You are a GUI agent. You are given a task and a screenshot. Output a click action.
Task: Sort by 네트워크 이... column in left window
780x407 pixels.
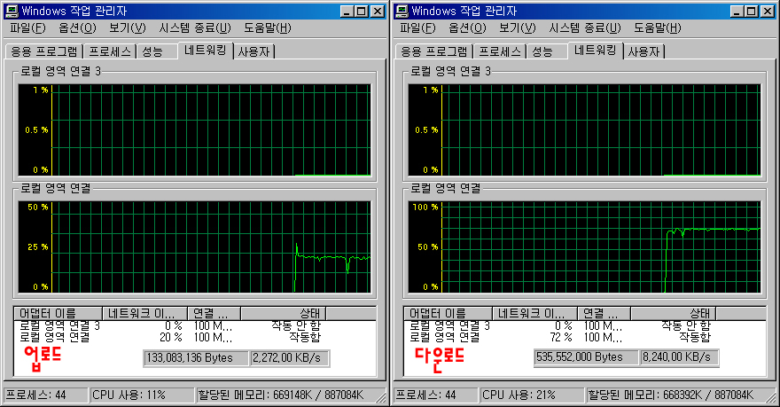pos(144,314)
